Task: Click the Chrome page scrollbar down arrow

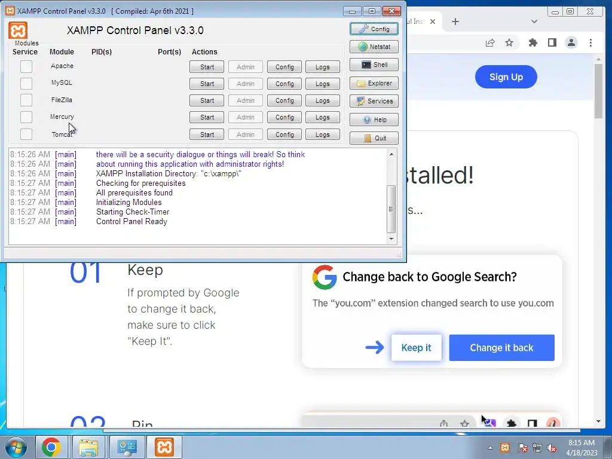Action: [x=599, y=421]
